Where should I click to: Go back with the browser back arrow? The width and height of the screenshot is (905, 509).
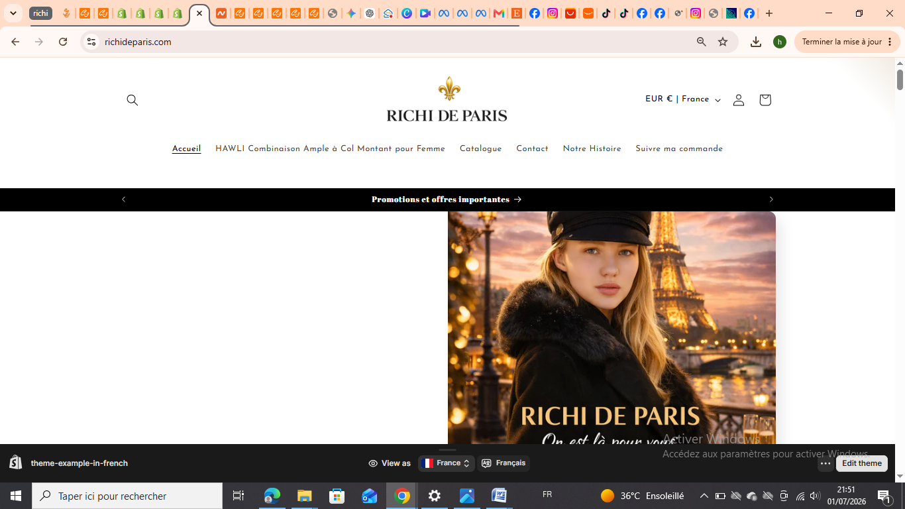click(x=15, y=42)
